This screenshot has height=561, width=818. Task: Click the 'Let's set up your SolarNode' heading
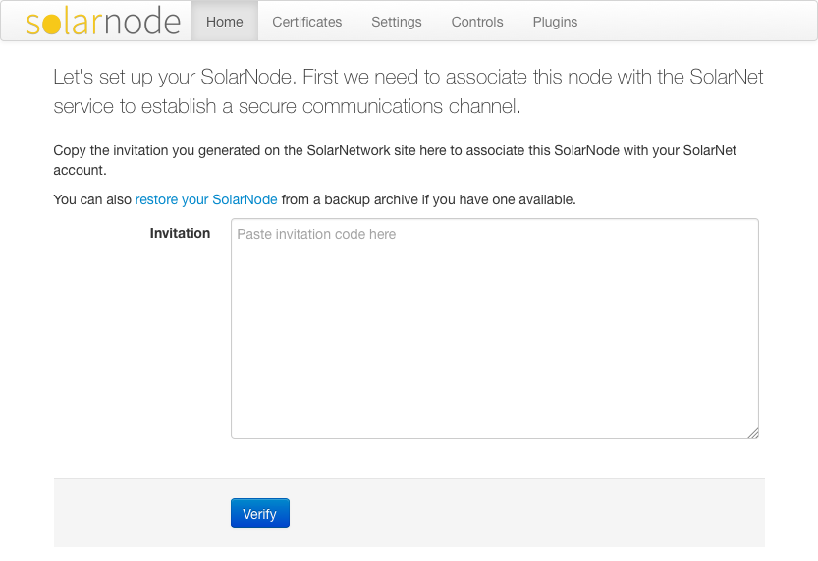click(x=408, y=91)
